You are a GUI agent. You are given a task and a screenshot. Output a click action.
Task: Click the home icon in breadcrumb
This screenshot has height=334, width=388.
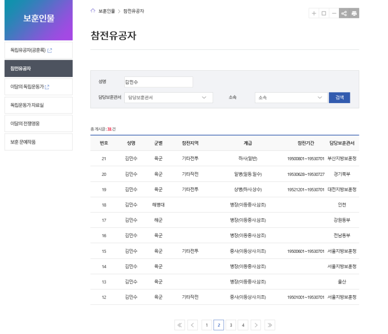coord(93,10)
